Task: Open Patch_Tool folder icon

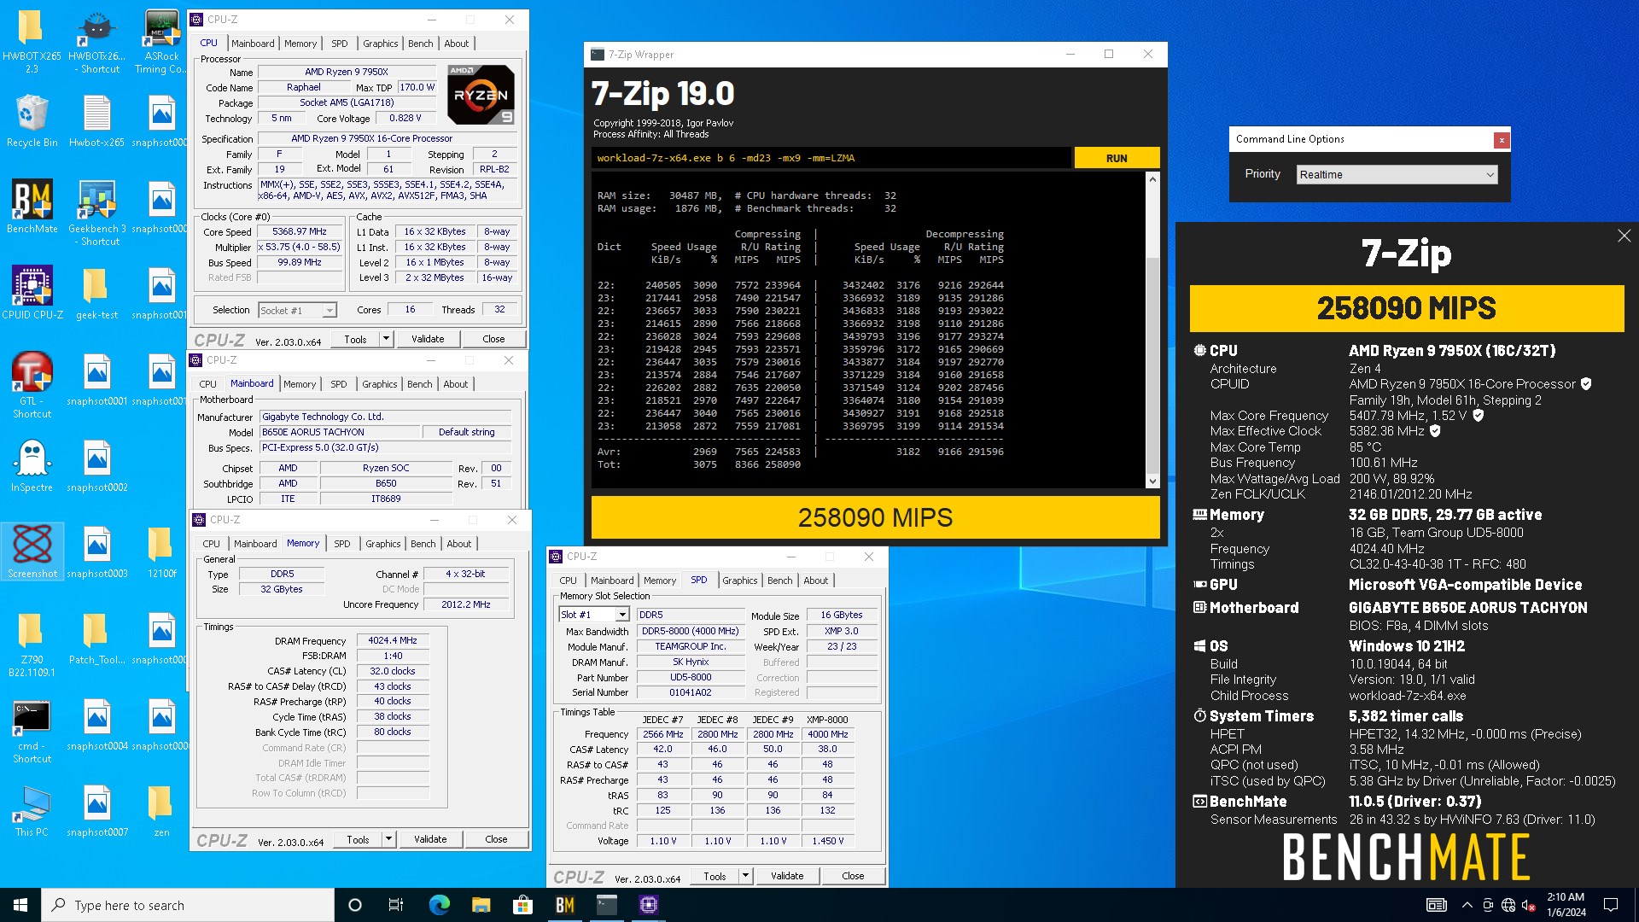Action: coord(97,639)
